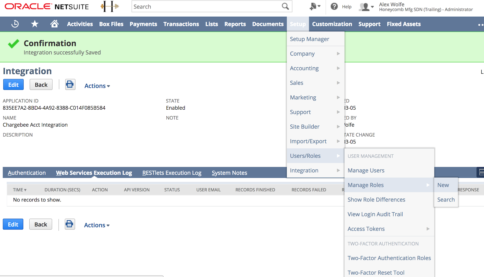Expand the Import/Export submenu
Viewport: 484px width, 277px height.
[x=316, y=141]
